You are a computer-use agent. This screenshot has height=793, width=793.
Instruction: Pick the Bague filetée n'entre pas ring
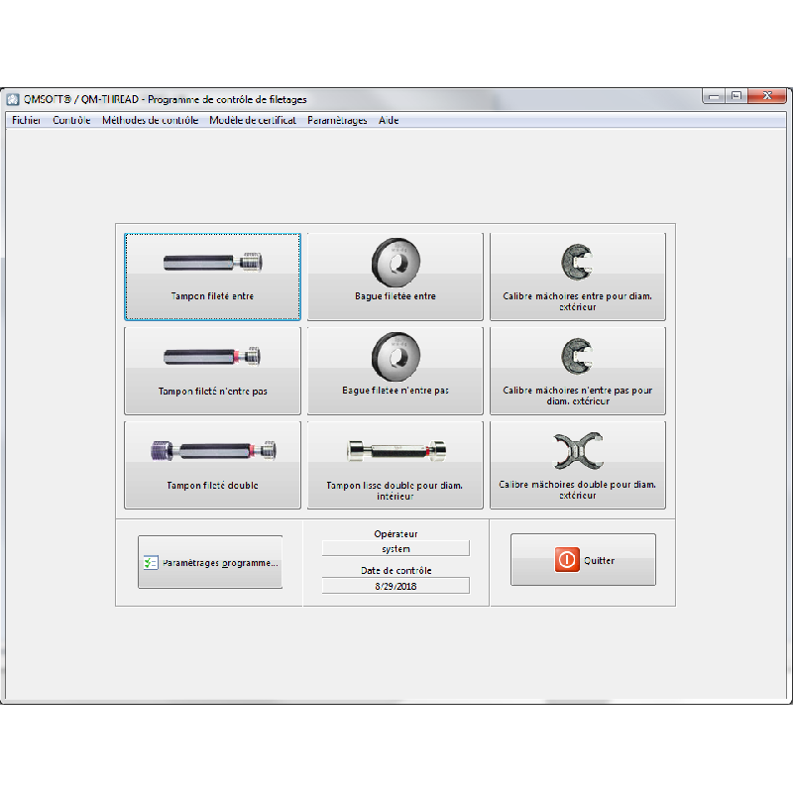pyautogui.click(x=396, y=371)
